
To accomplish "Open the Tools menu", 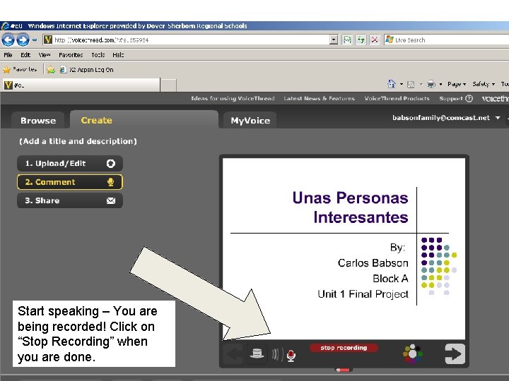I will pos(98,55).
